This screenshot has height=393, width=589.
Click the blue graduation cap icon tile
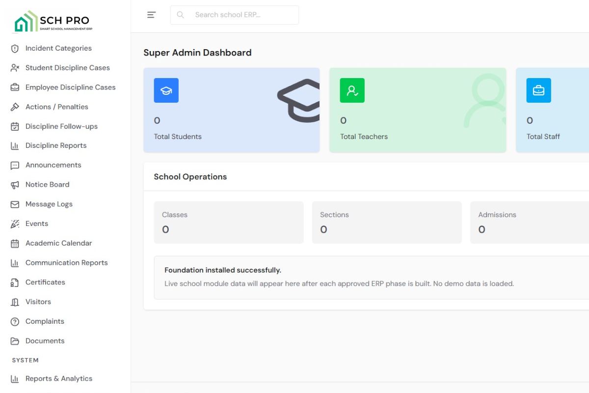click(x=166, y=90)
